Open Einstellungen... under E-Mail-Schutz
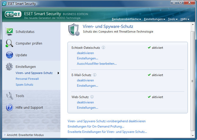The image size is (197, 140). pos(87,86)
